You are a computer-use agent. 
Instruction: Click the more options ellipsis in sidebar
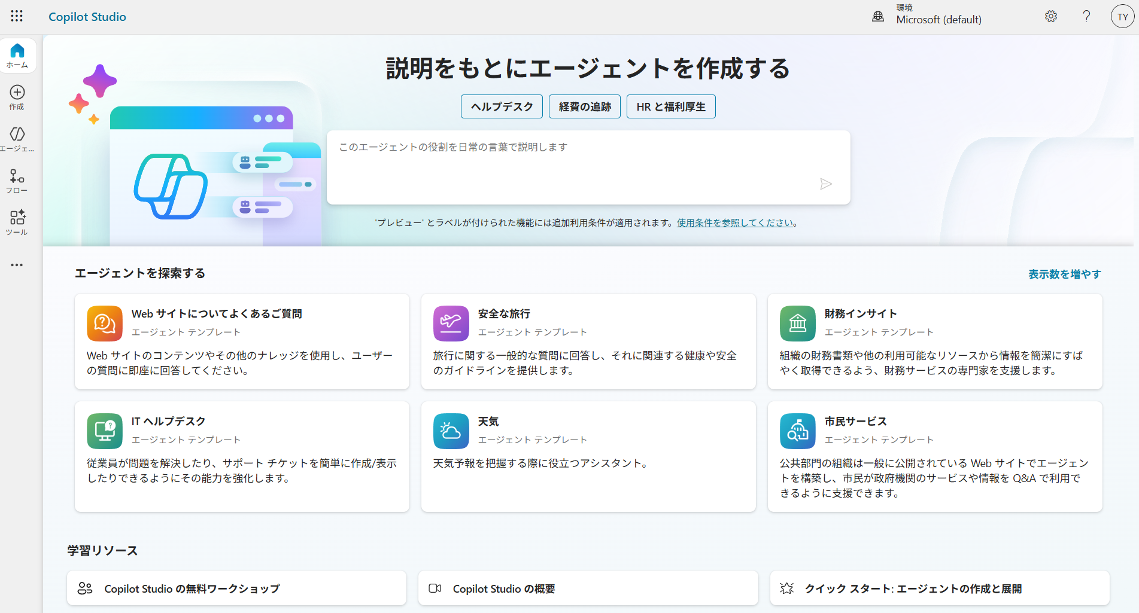click(x=17, y=265)
